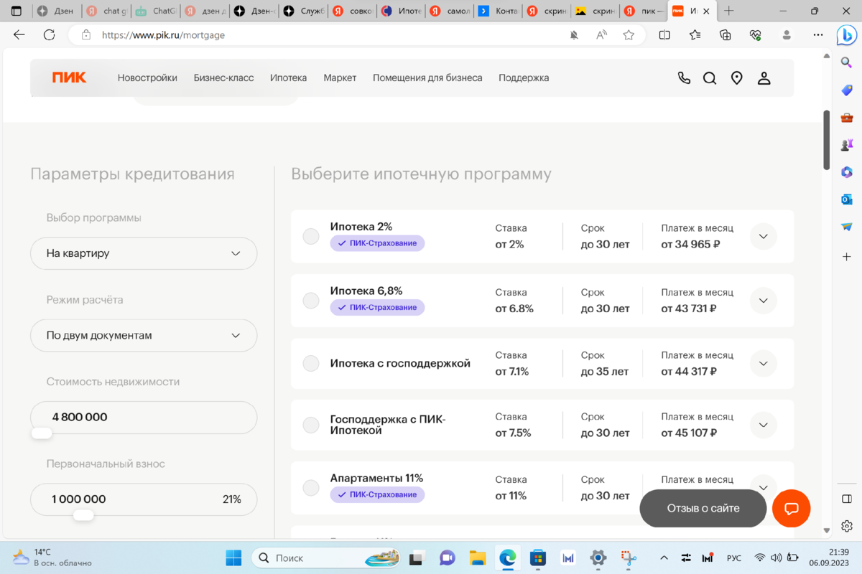The image size is (862, 574).
Task: Click Первоначальный взнос field 1 000 000
Action: 144,499
